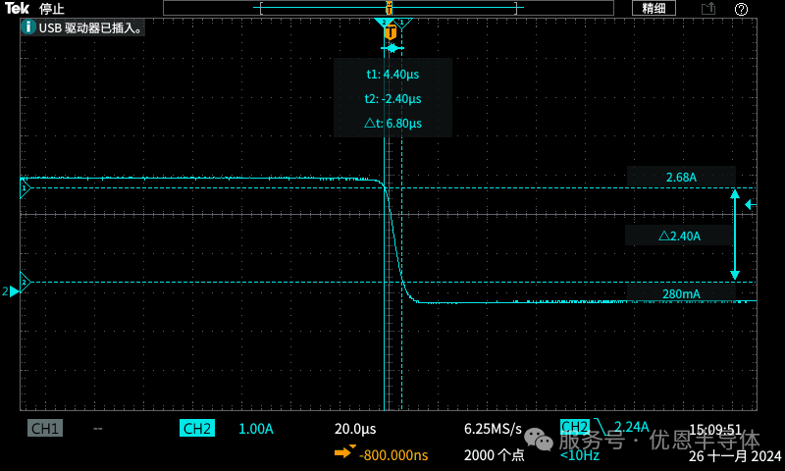
Task: Toggle the 精细 fine adjustment button
Action: (x=654, y=8)
